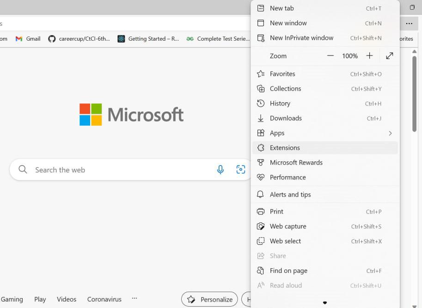Select New window menu entry

325,23
